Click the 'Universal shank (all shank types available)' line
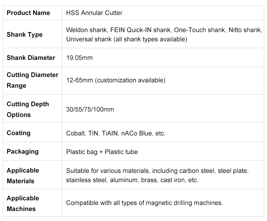267x221 pixels. tap(127, 39)
